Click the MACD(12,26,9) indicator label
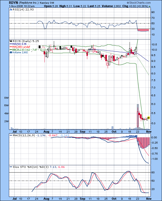The image size is (162, 201). coord(24,135)
